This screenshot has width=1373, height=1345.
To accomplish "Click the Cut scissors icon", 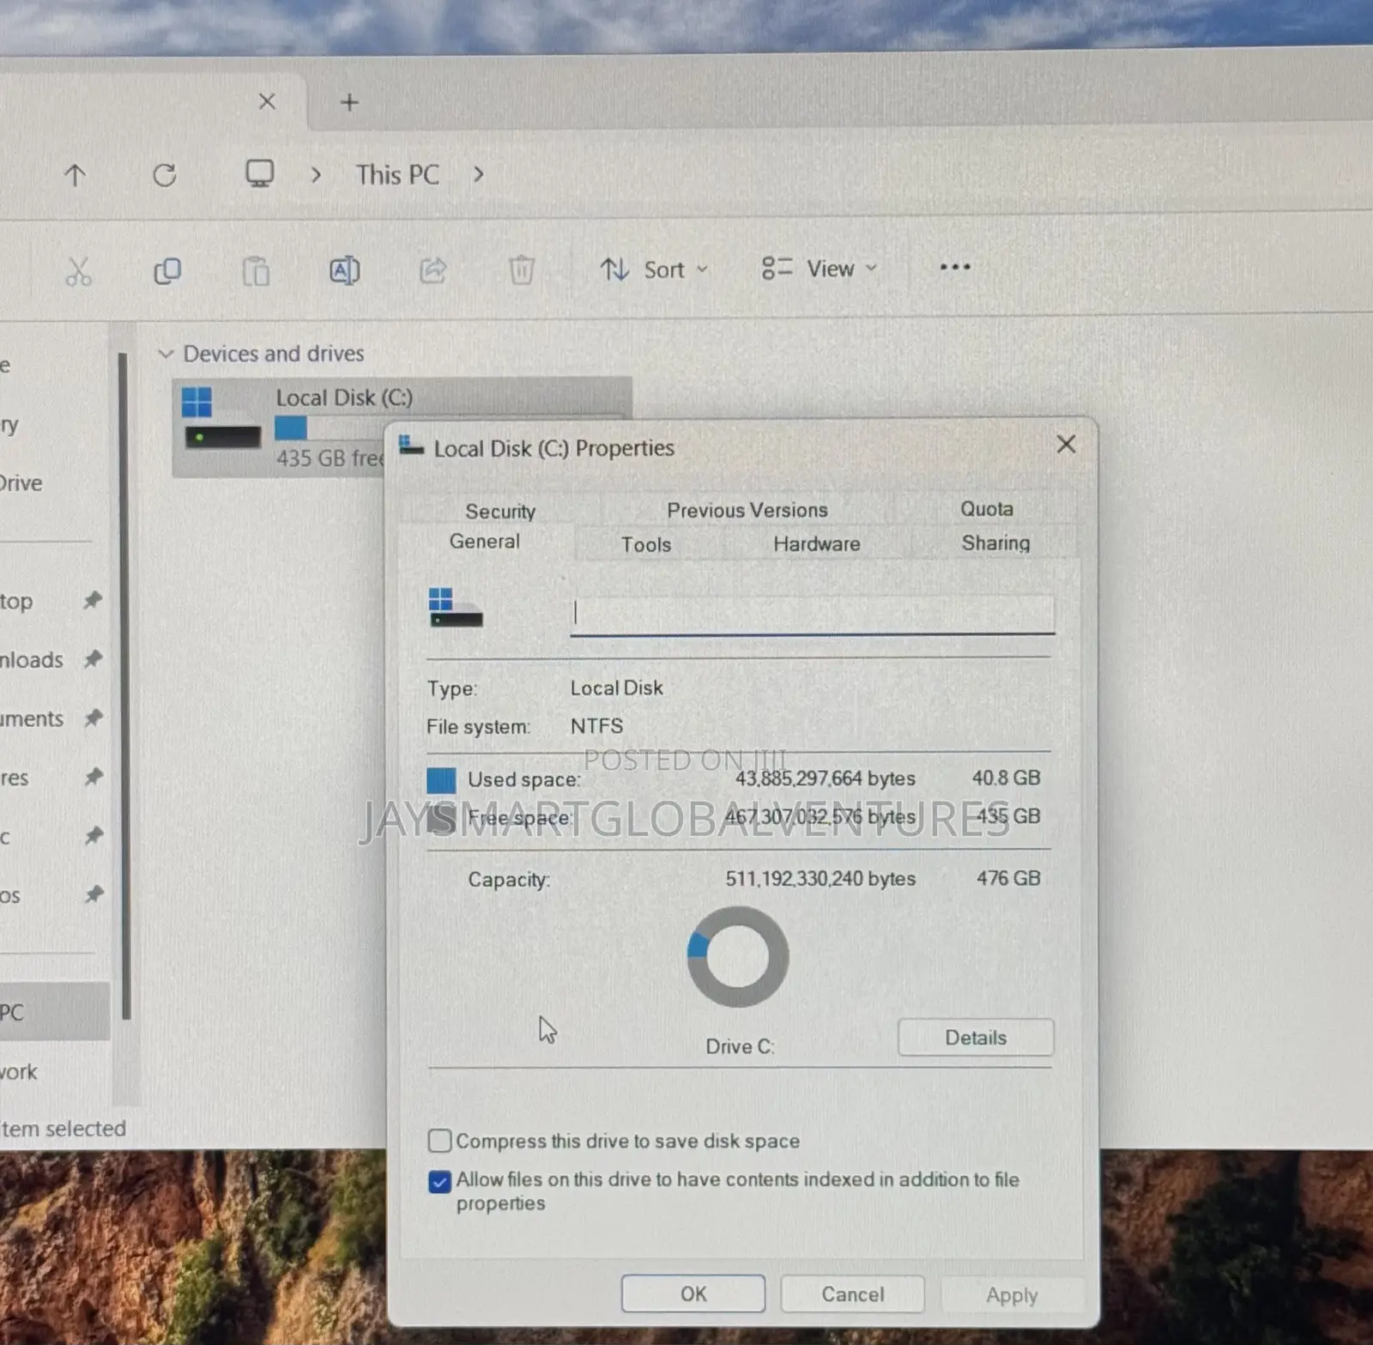I will point(78,271).
